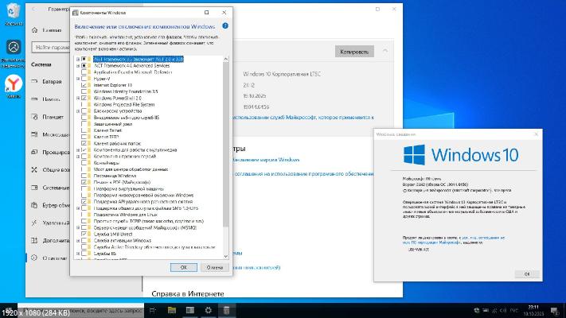The width and height of the screenshot is (566, 318).
Task: Expand the Windows PowerShell 2.0 node
Action: (78, 98)
